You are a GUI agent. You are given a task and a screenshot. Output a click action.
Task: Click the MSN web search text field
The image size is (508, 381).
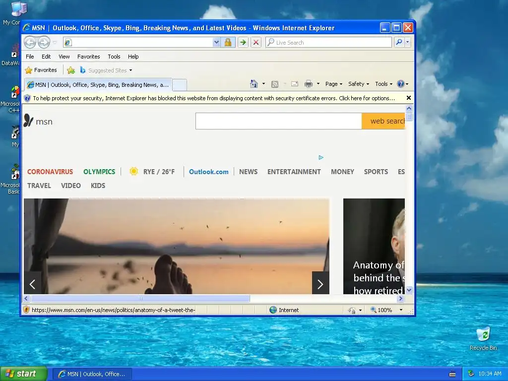click(279, 121)
